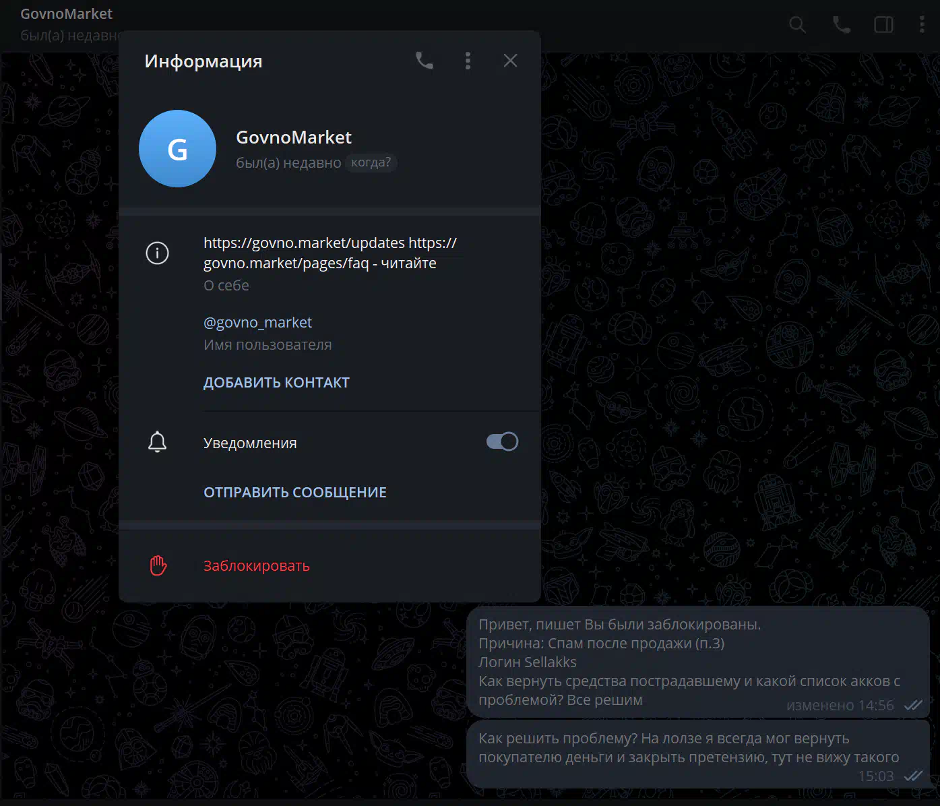The height and width of the screenshot is (806, 940).
Task: Click the GovnoMarket name in profile
Action: tap(294, 137)
